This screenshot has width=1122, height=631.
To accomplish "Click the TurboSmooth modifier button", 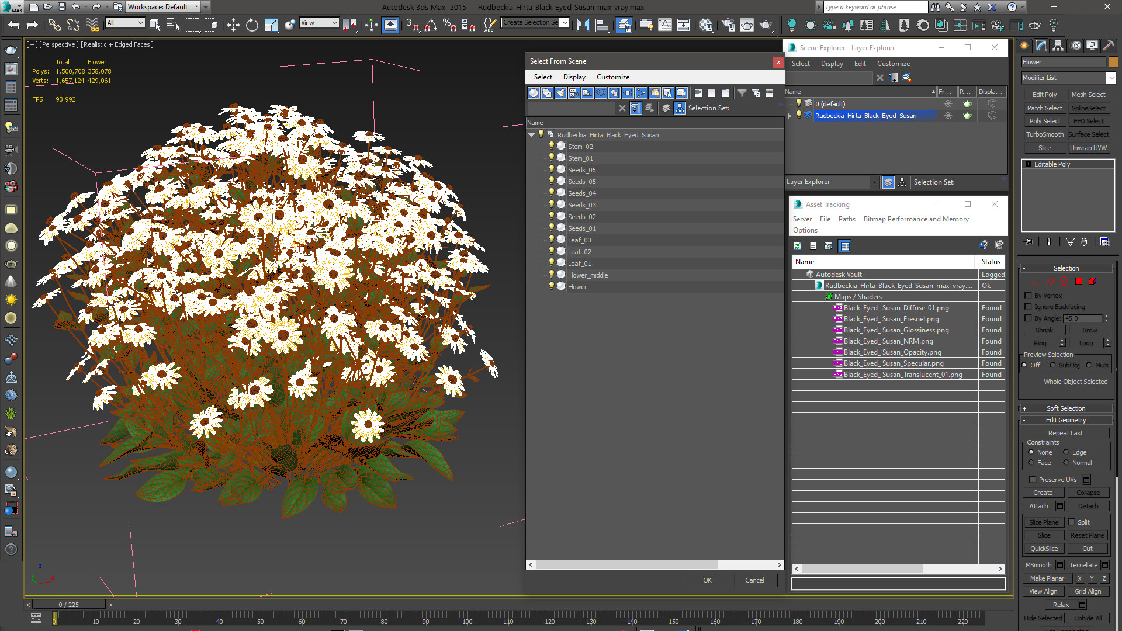I will click(x=1044, y=134).
